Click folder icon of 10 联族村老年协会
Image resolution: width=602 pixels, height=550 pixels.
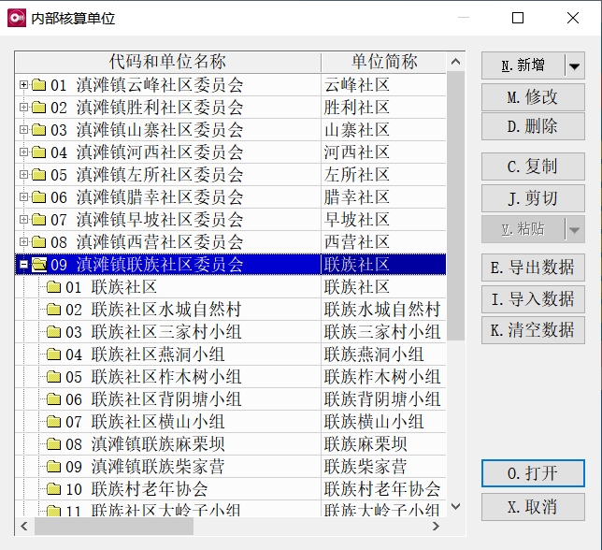(x=53, y=489)
